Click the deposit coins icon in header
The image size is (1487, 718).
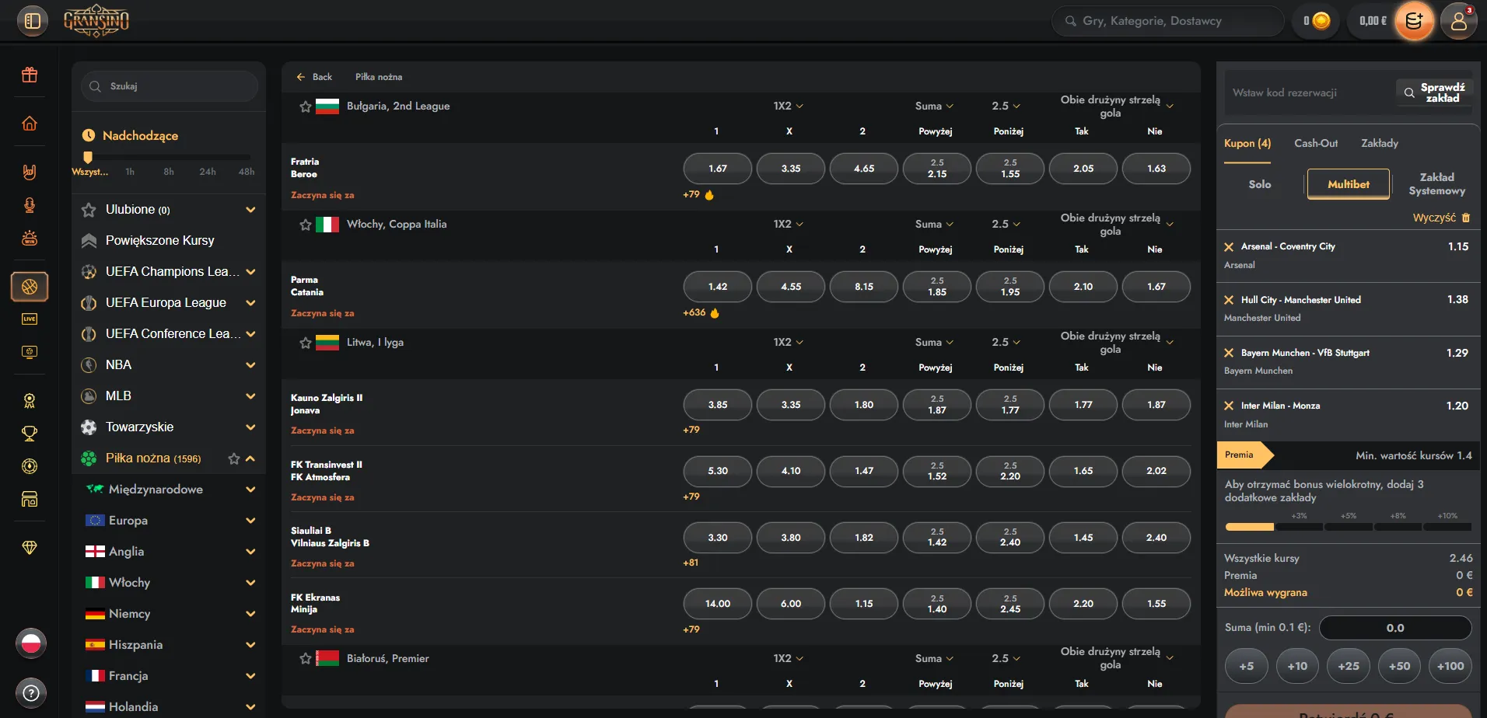click(1414, 21)
